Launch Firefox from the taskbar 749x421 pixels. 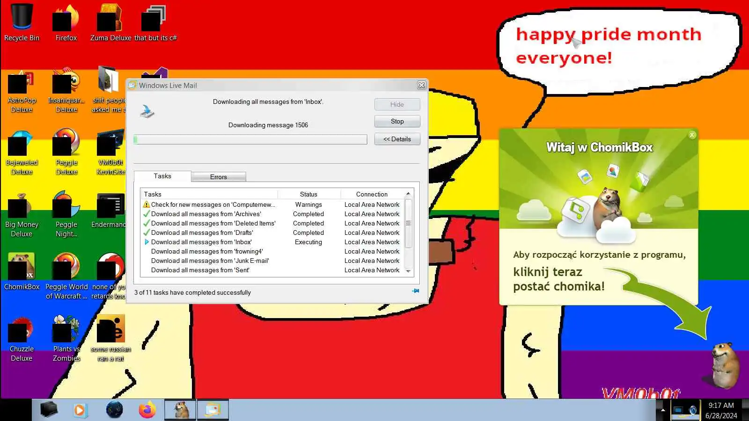[147, 410]
